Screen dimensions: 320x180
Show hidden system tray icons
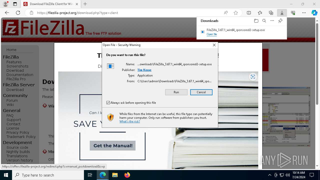click(269, 175)
